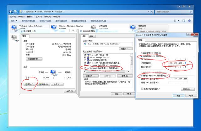Click 高级(V) button in IPv4 dialog
Screen dimensions: 201x131
pos(188,89)
